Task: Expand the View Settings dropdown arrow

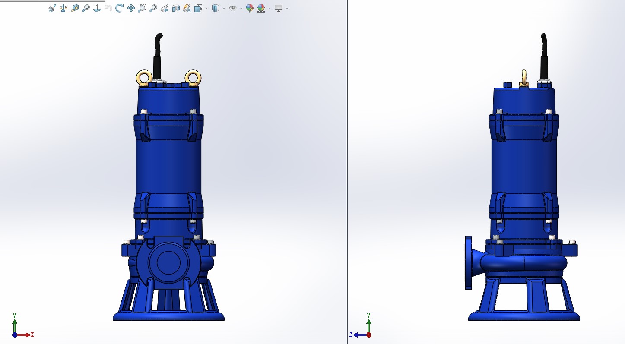Action: tap(287, 8)
